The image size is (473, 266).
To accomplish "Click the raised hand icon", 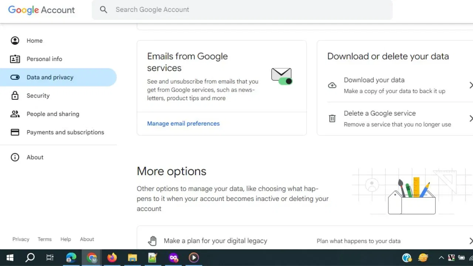I will click(x=152, y=241).
